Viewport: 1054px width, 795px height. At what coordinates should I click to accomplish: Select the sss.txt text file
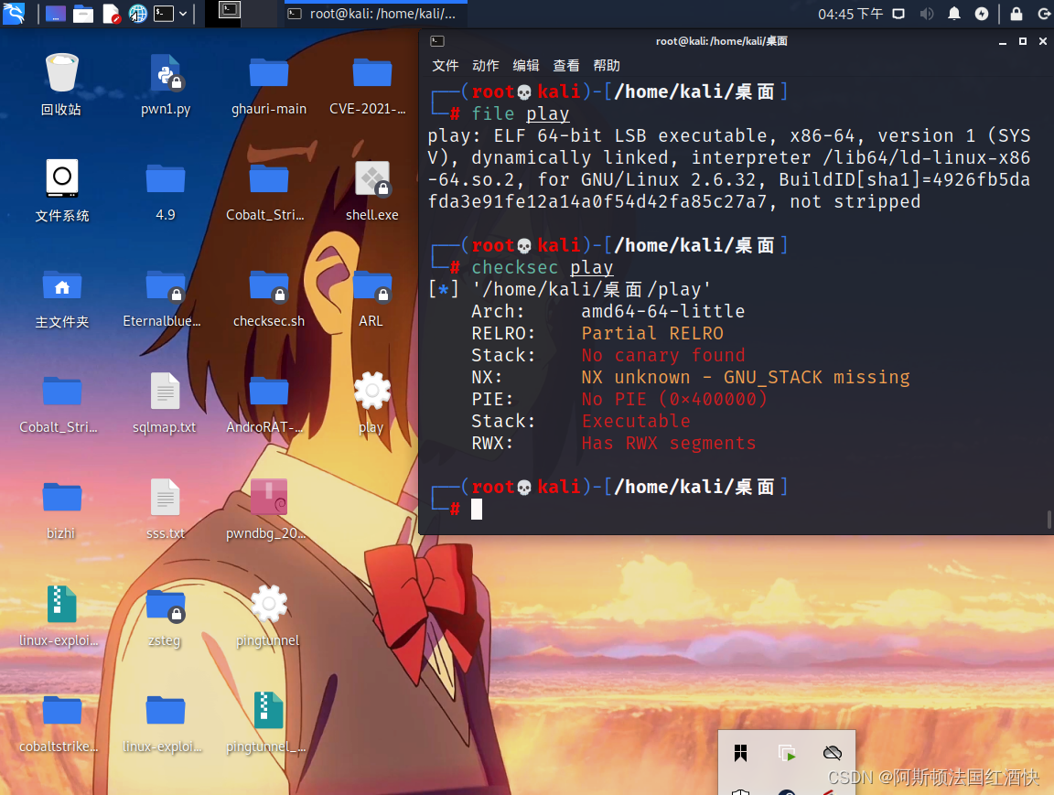(x=166, y=510)
